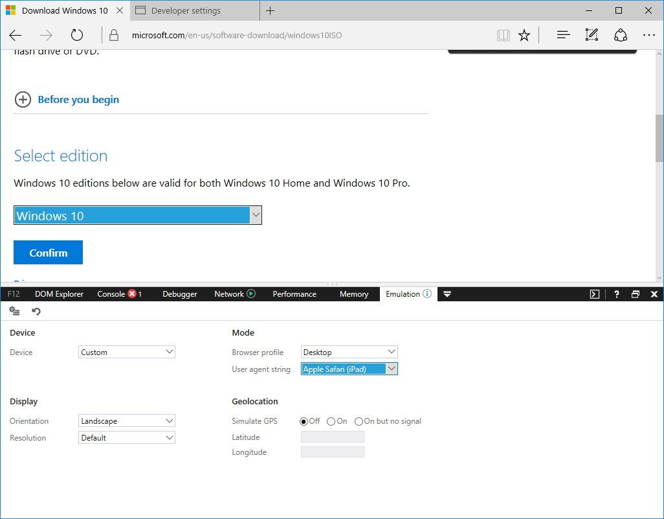Screen dimensions: 664x519
Task: Open the Browser profile Desktop dropdown
Action: [x=349, y=352]
